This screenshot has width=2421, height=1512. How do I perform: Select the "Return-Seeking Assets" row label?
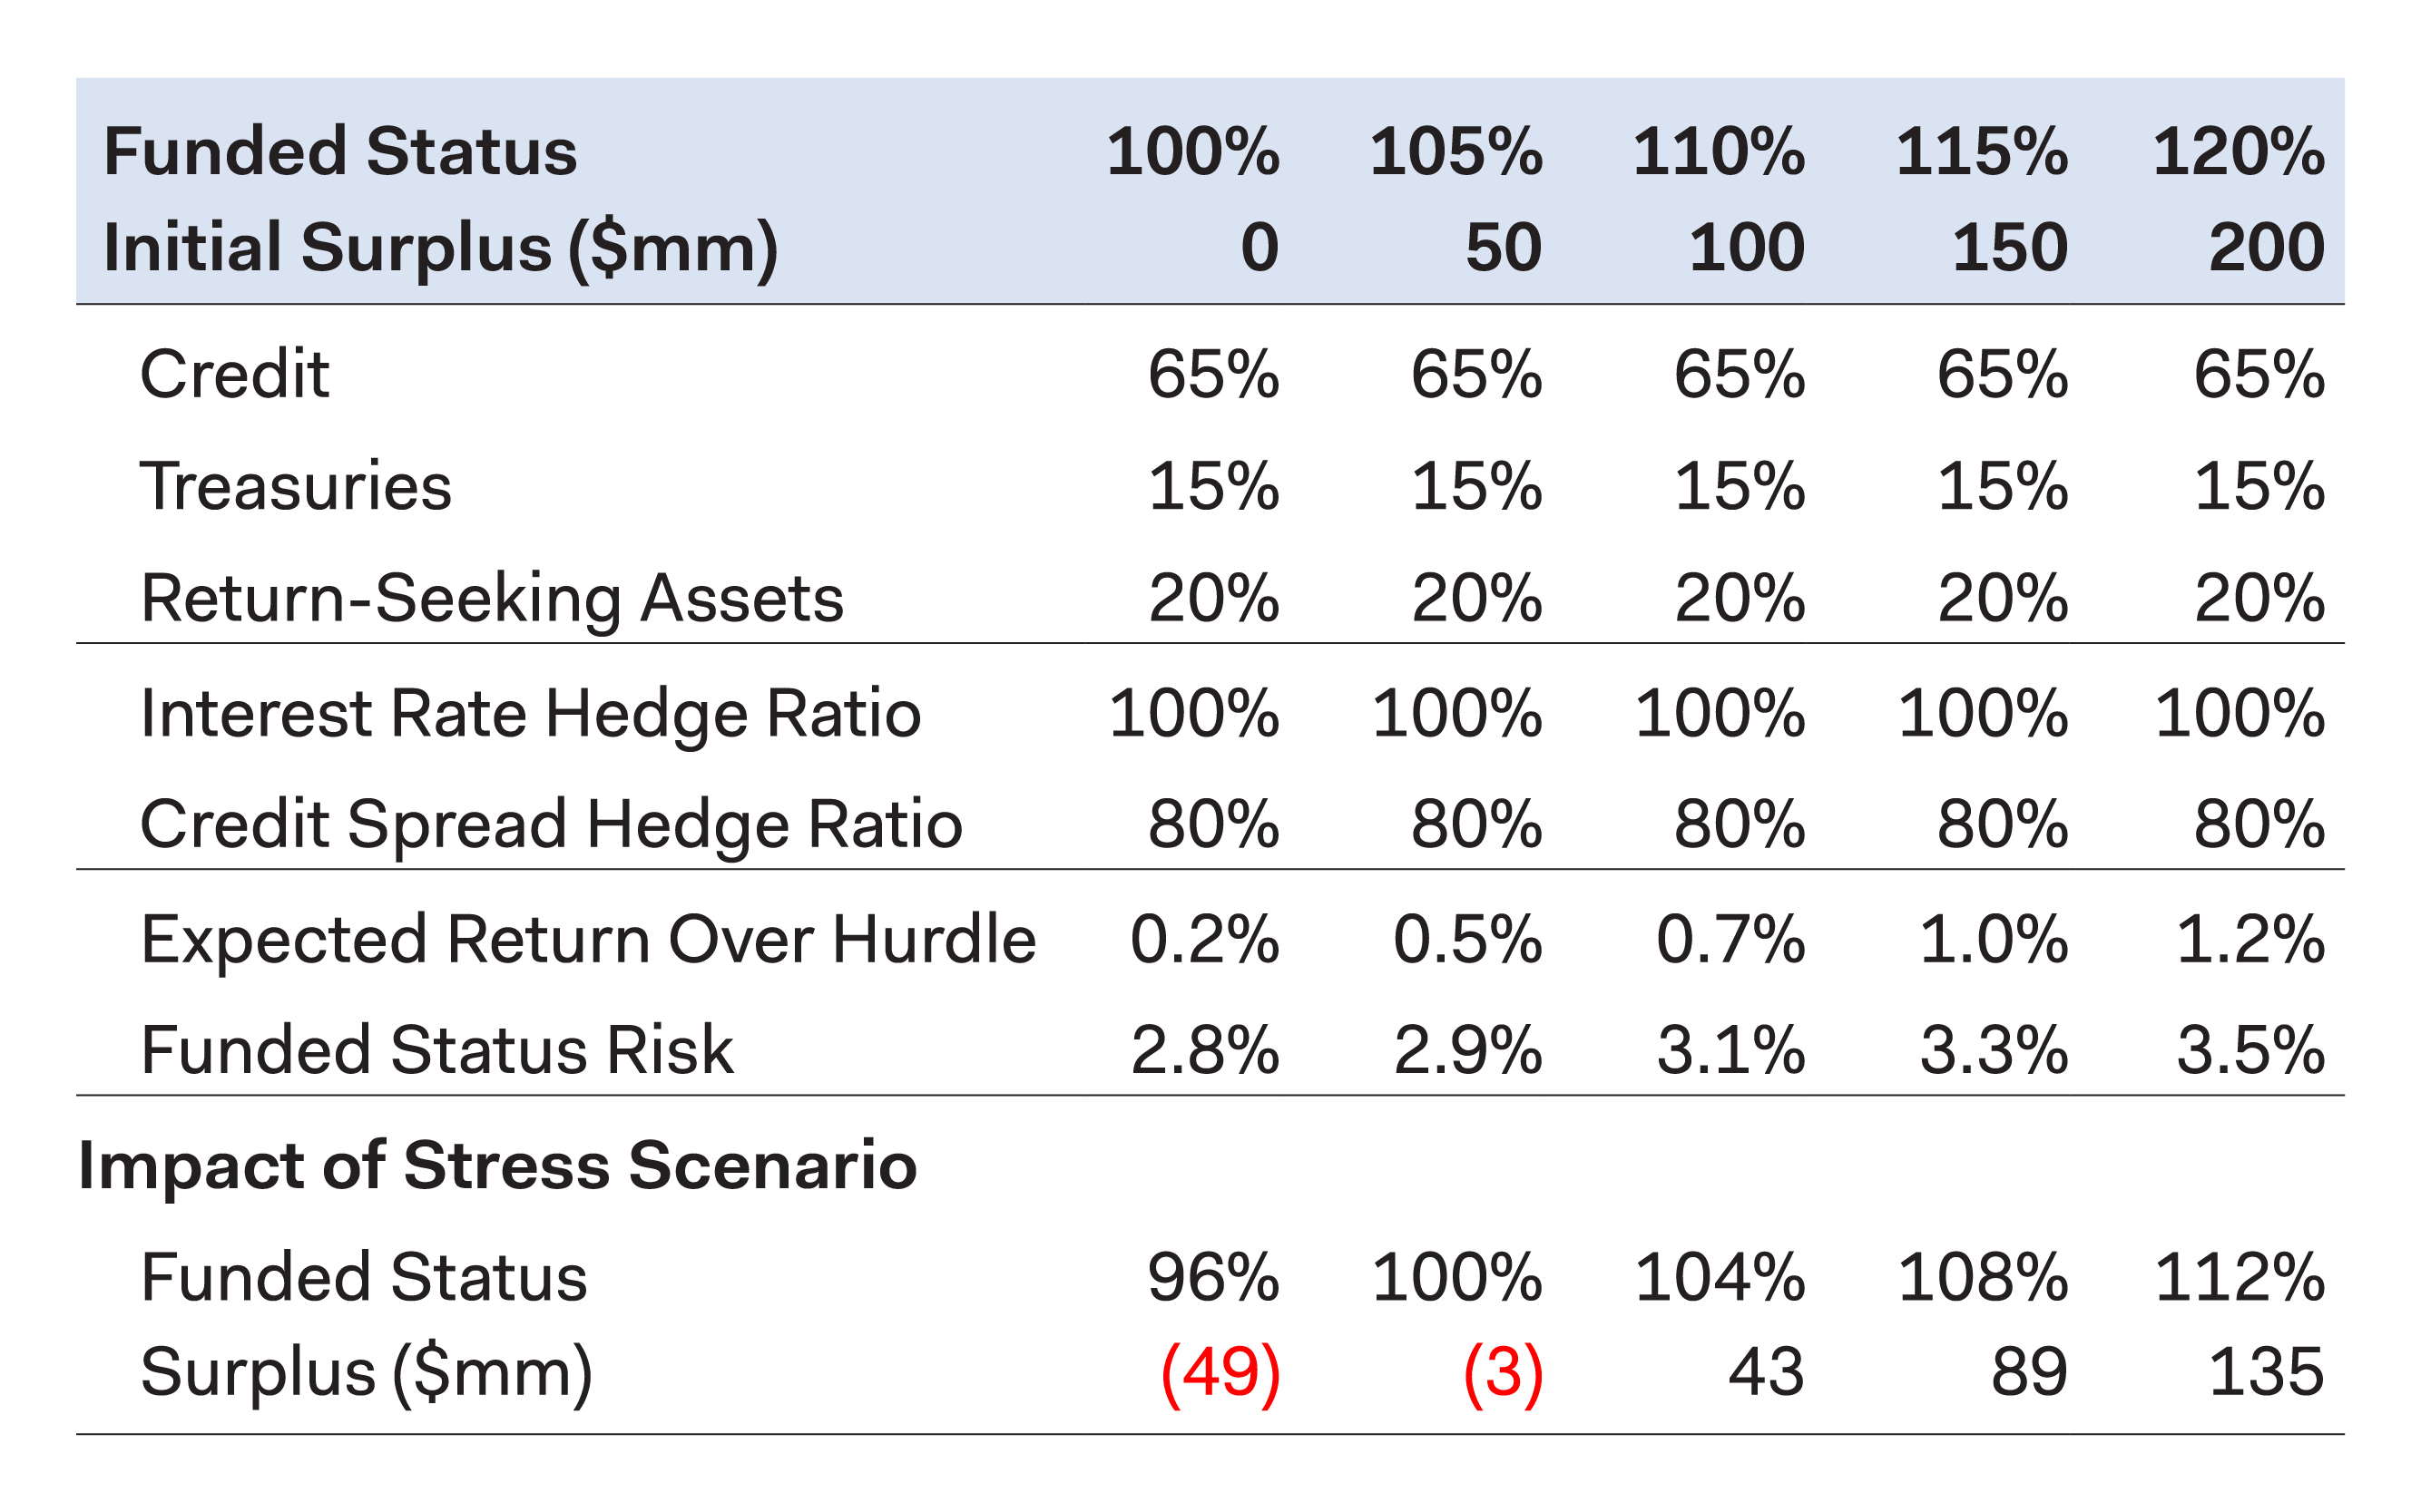[x=491, y=599]
